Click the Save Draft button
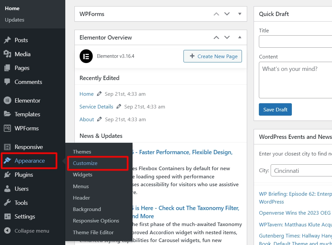The image size is (332, 245). pos(275,109)
